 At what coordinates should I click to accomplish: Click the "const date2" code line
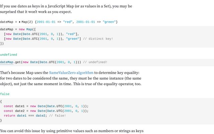pyautogui.click(x=46, y=111)
